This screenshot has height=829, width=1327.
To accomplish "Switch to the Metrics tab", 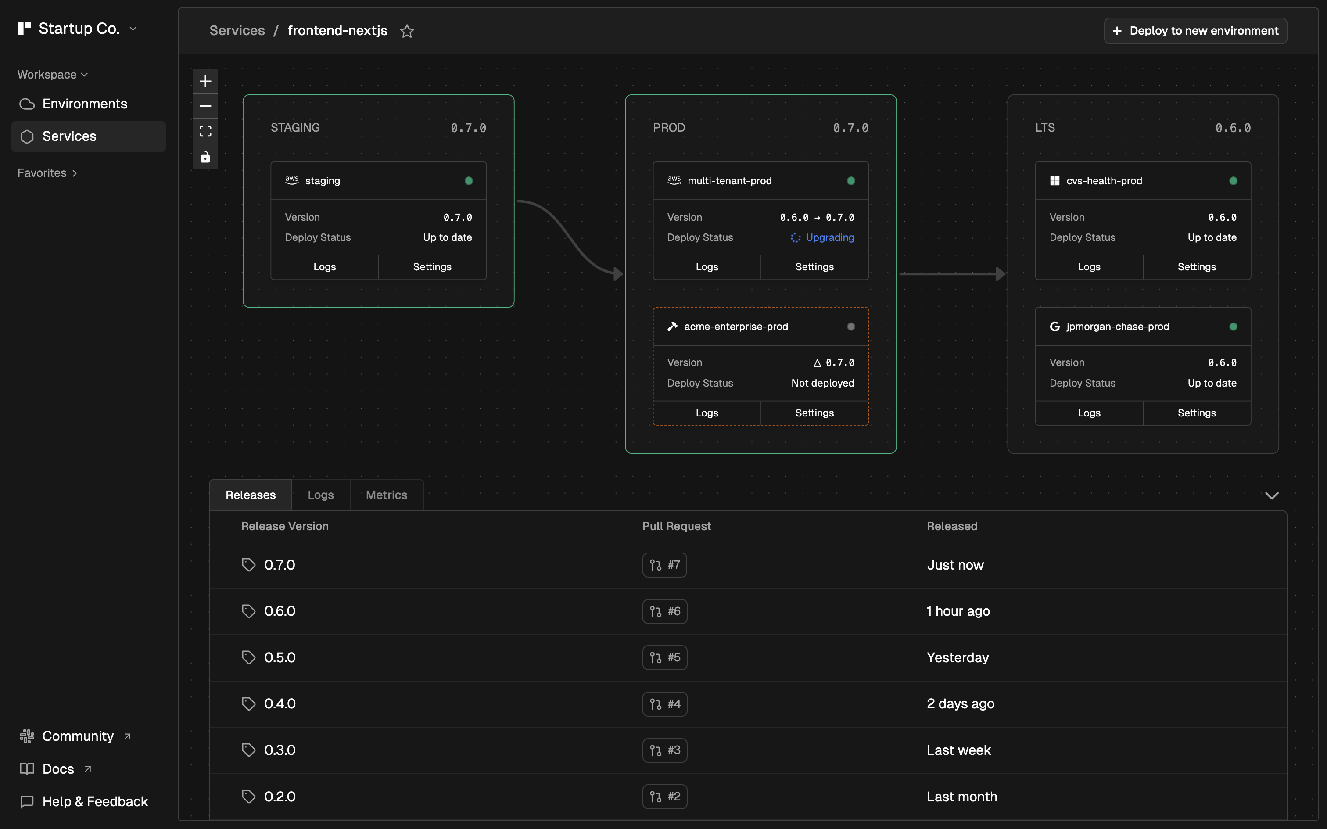I will click(387, 495).
